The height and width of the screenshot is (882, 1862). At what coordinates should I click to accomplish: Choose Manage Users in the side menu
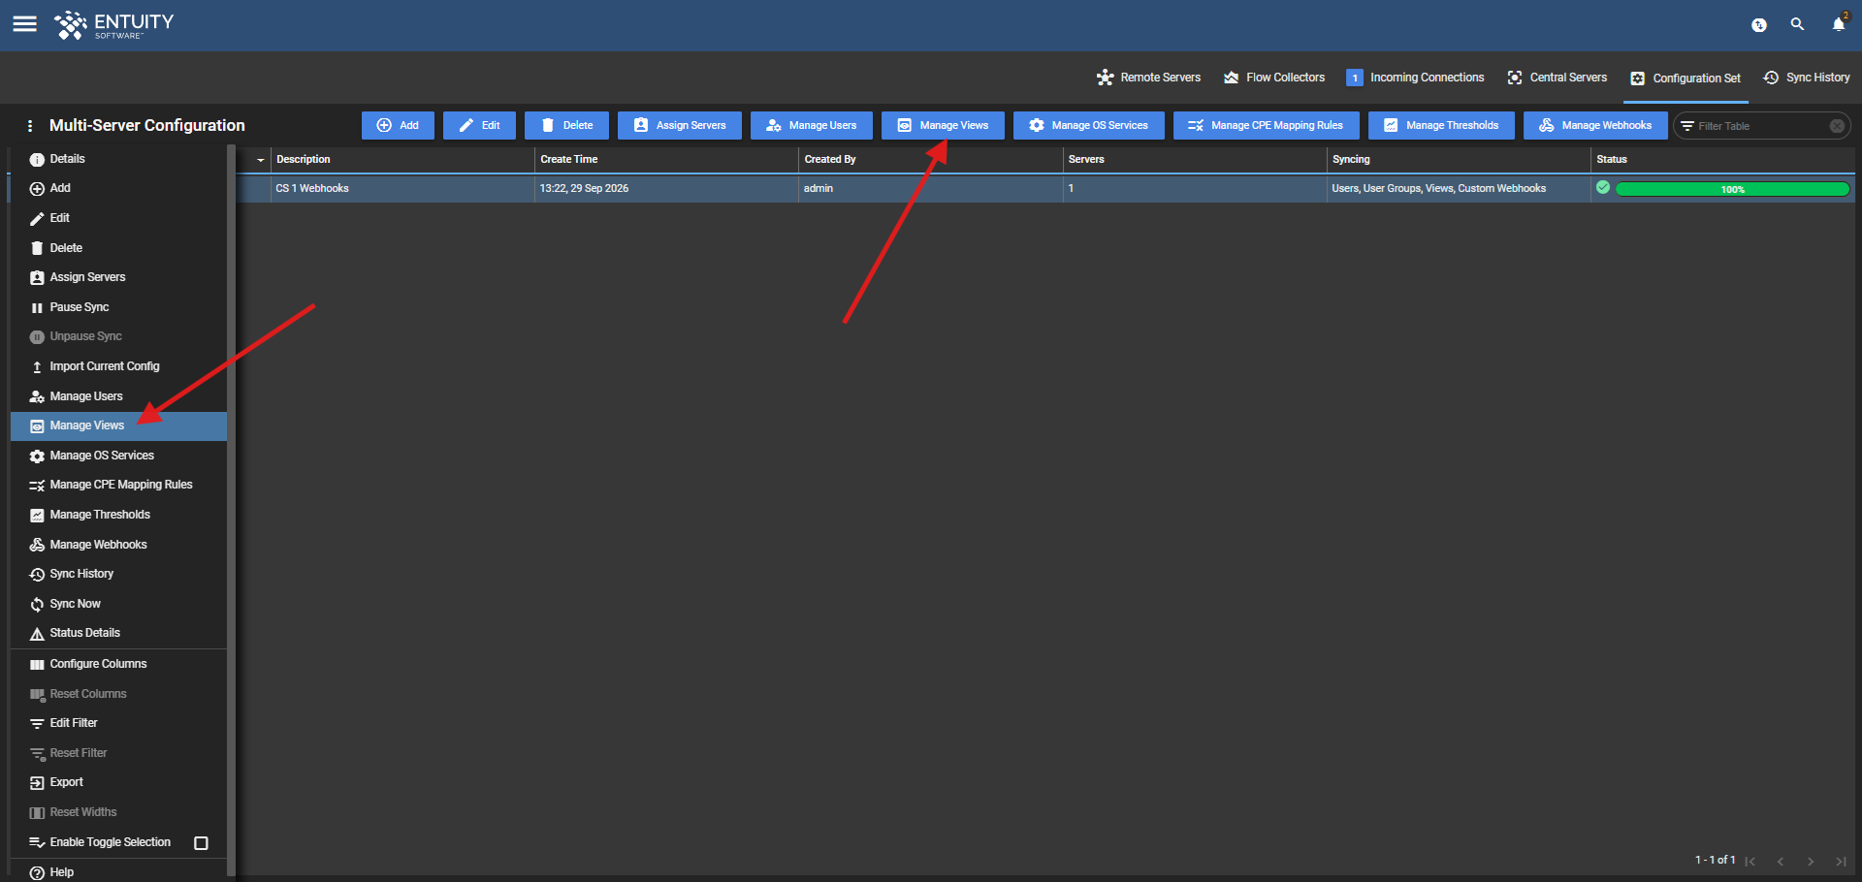(118, 396)
